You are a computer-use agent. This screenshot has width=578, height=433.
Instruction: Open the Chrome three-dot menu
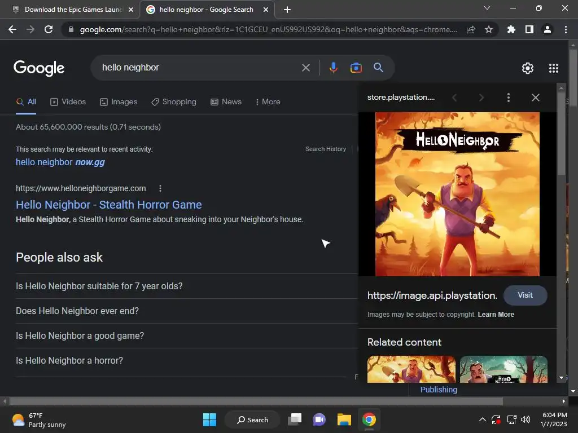pyautogui.click(x=566, y=29)
